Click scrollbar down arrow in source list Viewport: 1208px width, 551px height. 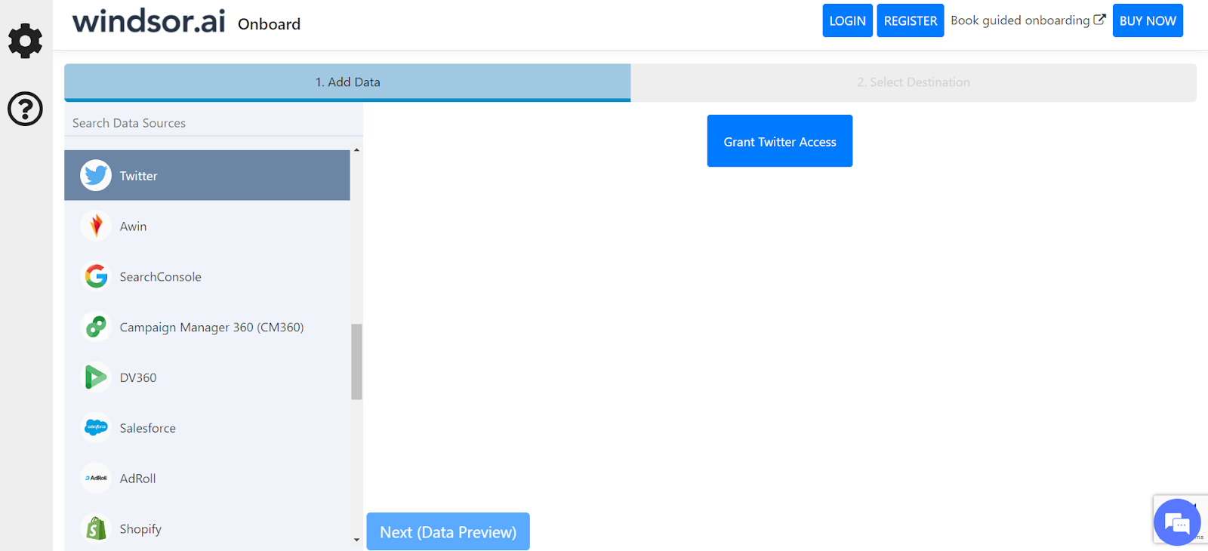pos(356,540)
